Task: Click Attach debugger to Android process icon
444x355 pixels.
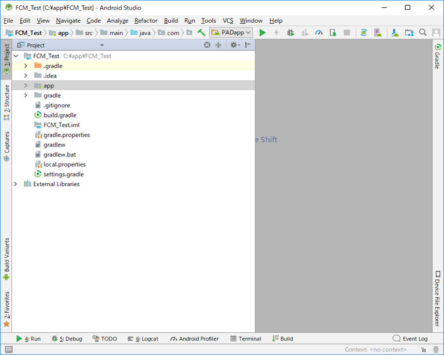Action: tap(333, 33)
